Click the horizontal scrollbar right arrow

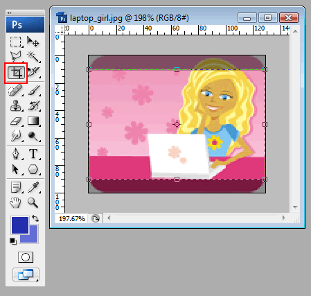point(283,218)
